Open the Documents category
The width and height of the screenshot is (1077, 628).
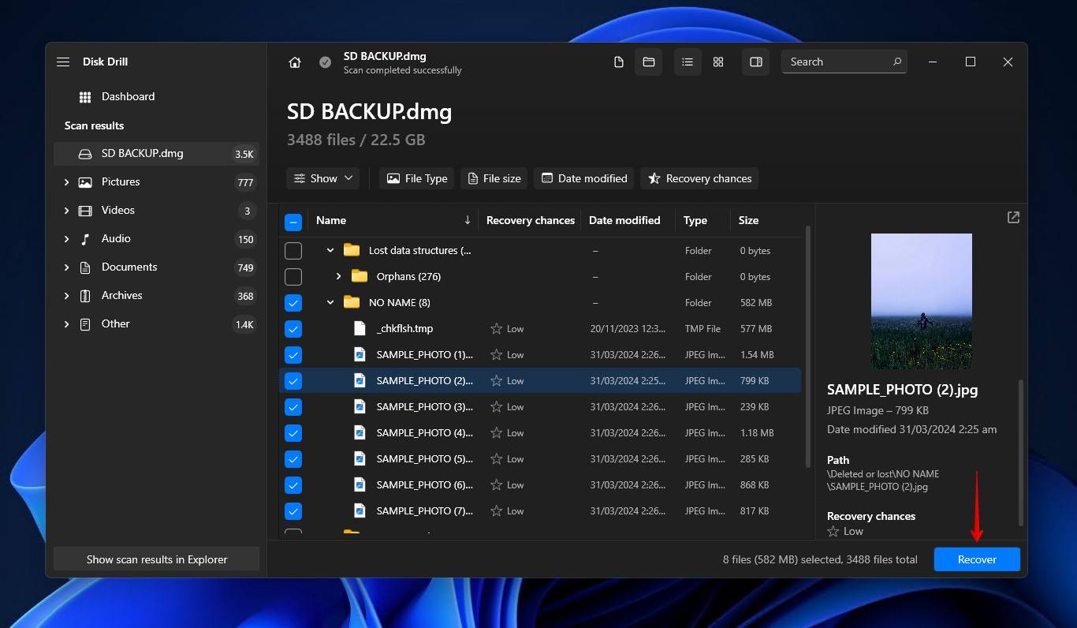[155, 267]
